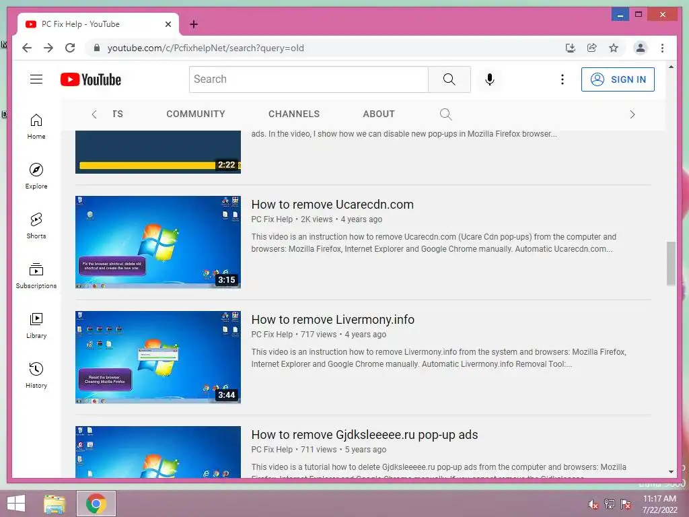This screenshot has width=689, height=517.
Task: Click the 2:22 video thumbnail
Action: click(x=158, y=152)
